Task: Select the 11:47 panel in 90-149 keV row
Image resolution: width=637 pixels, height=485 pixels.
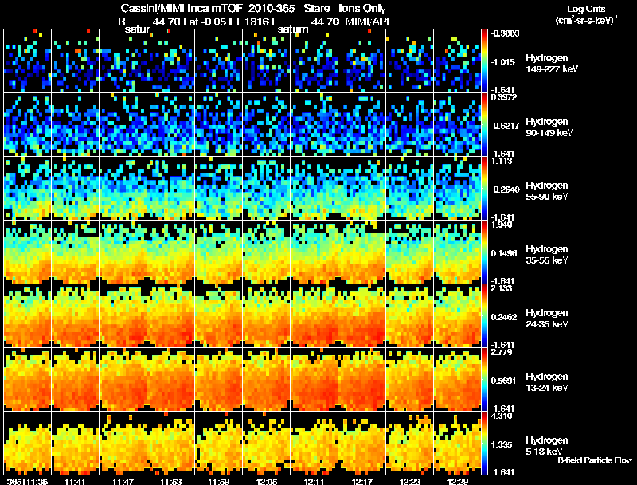Action: pyautogui.click(x=123, y=124)
